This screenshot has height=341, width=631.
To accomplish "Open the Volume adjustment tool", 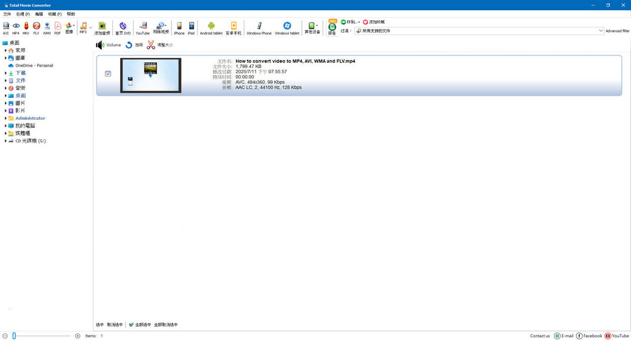I will (x=108, y=45).
